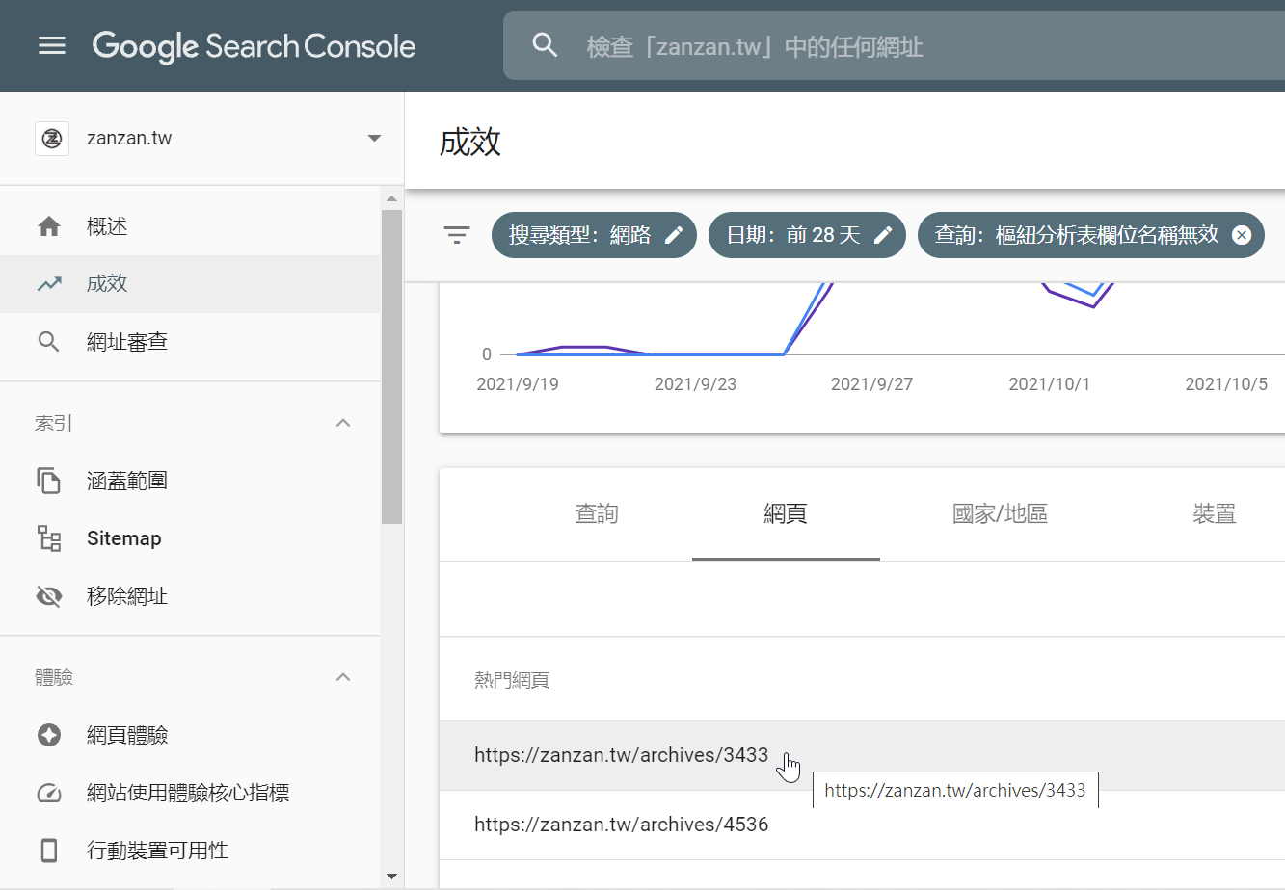This screenshot has width=1285, height=890.
Task: Select the 網頁 tab
Action: pyautogui.click(x=786, y=514)
